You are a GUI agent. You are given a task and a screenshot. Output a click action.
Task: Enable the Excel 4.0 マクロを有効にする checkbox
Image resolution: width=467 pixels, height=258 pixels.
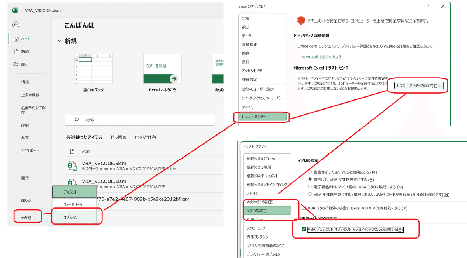(x=304, y=208)
